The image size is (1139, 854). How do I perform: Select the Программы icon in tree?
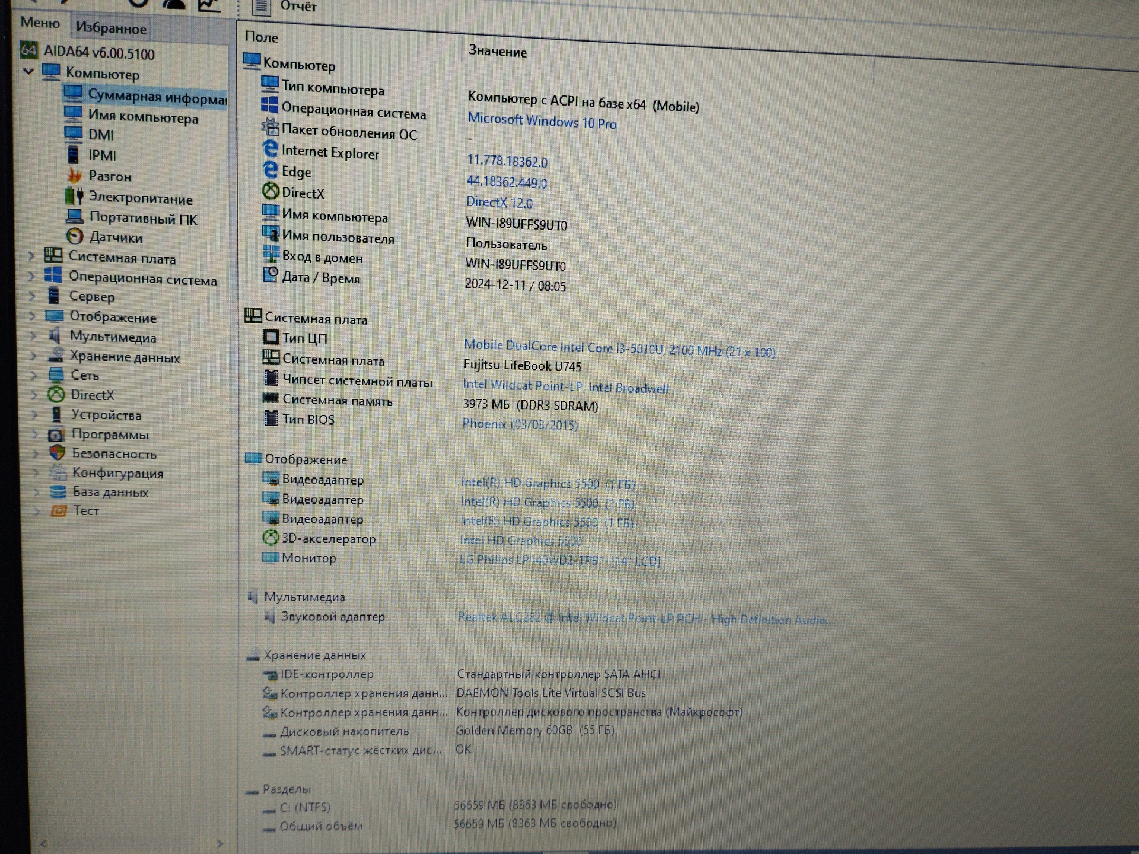(56, 434)
